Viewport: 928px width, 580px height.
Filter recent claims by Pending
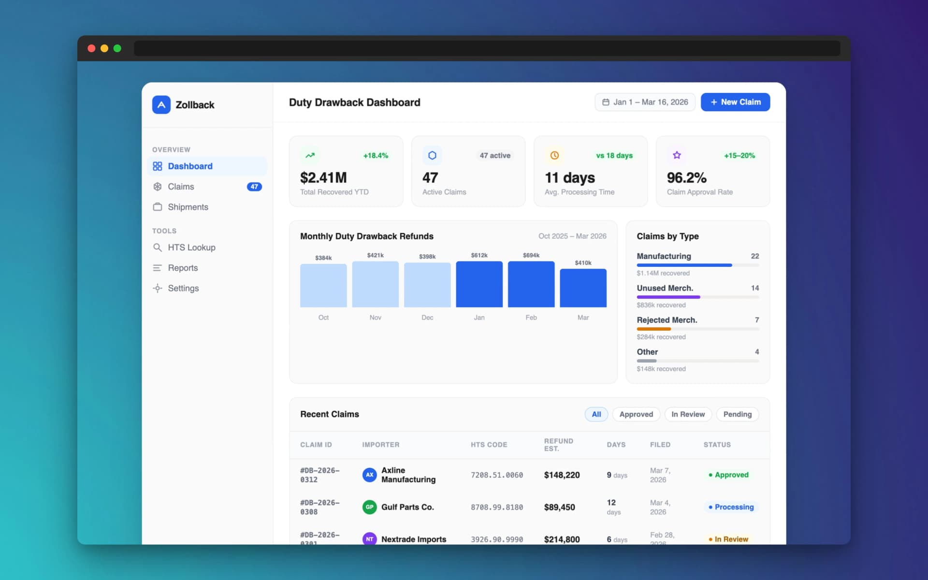coord(737,414)
